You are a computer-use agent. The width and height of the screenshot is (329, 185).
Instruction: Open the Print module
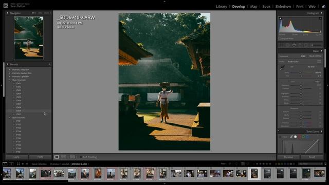pos(300,7)
